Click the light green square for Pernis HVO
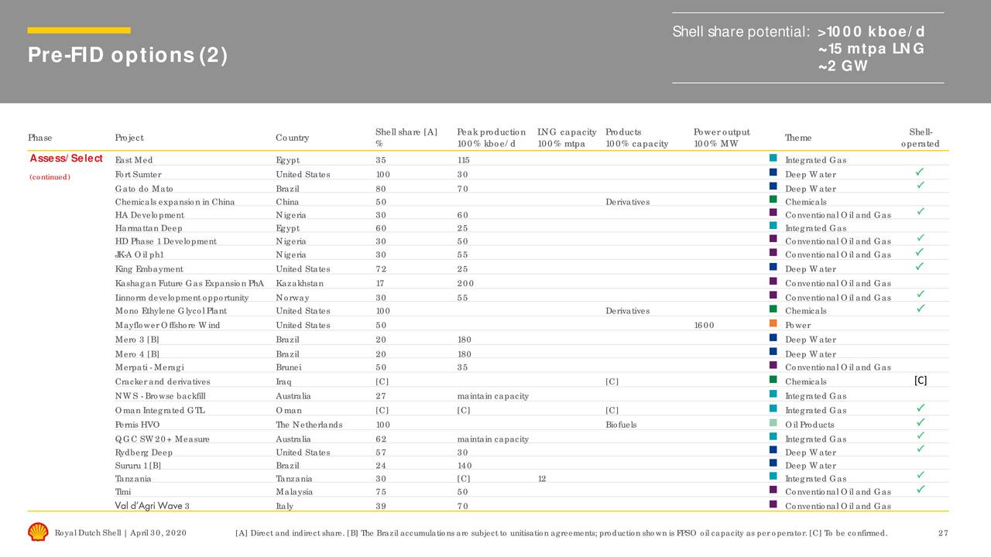The image size is (991, 557). (x=773, y=423)
